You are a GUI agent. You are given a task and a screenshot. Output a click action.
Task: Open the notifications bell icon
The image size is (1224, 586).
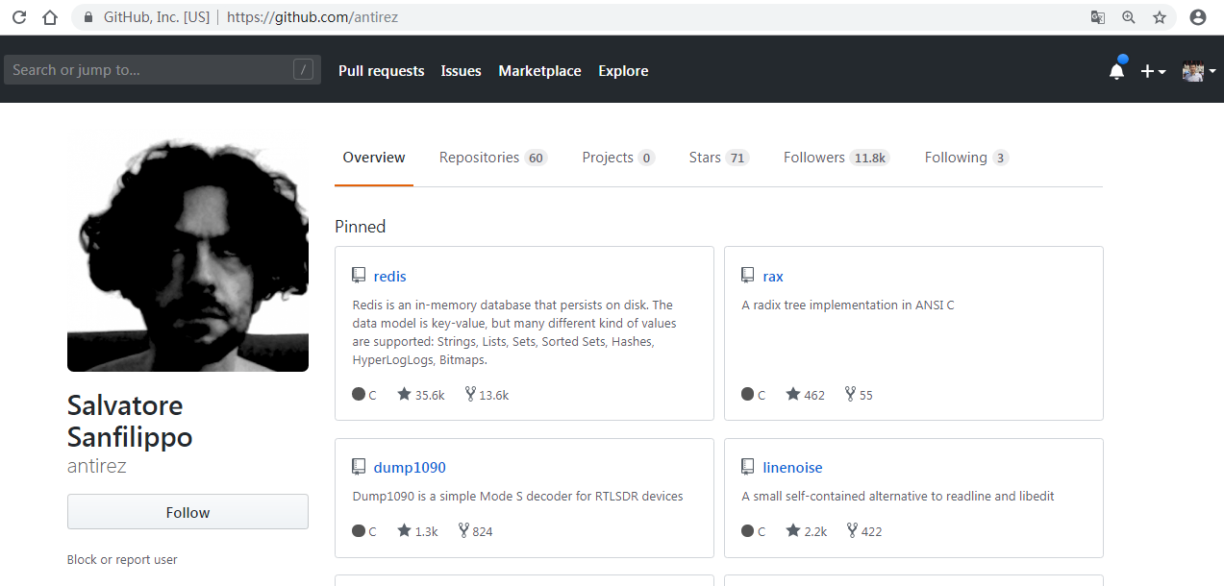click(1116, 71)
